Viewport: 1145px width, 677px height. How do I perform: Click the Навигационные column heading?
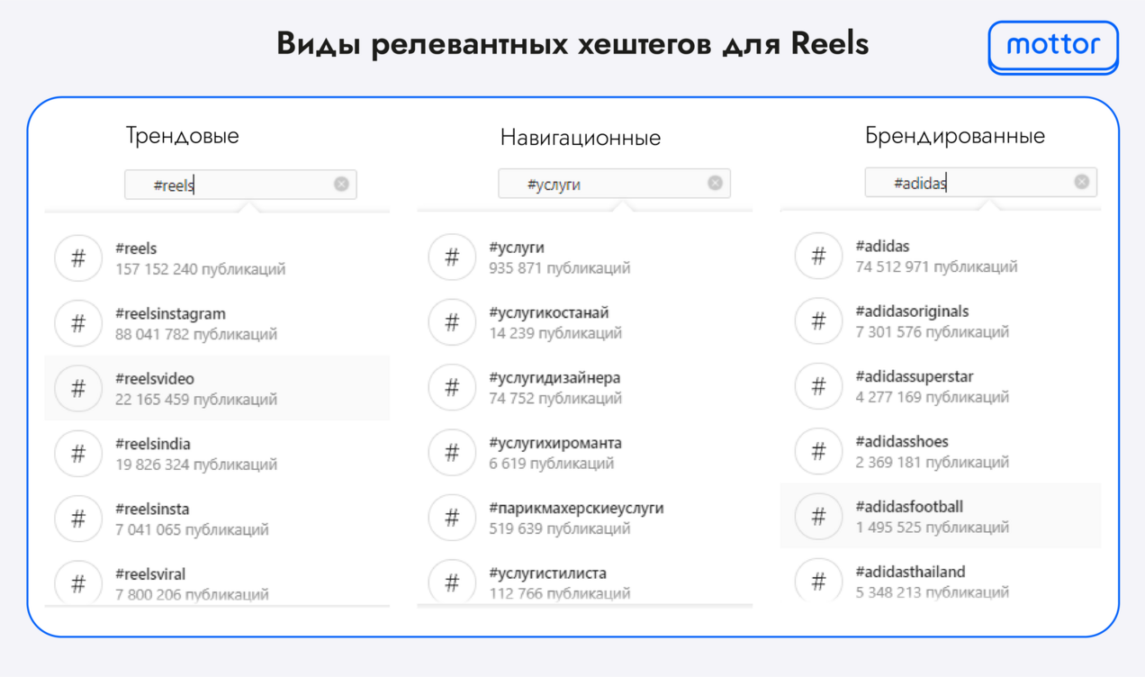581,138
